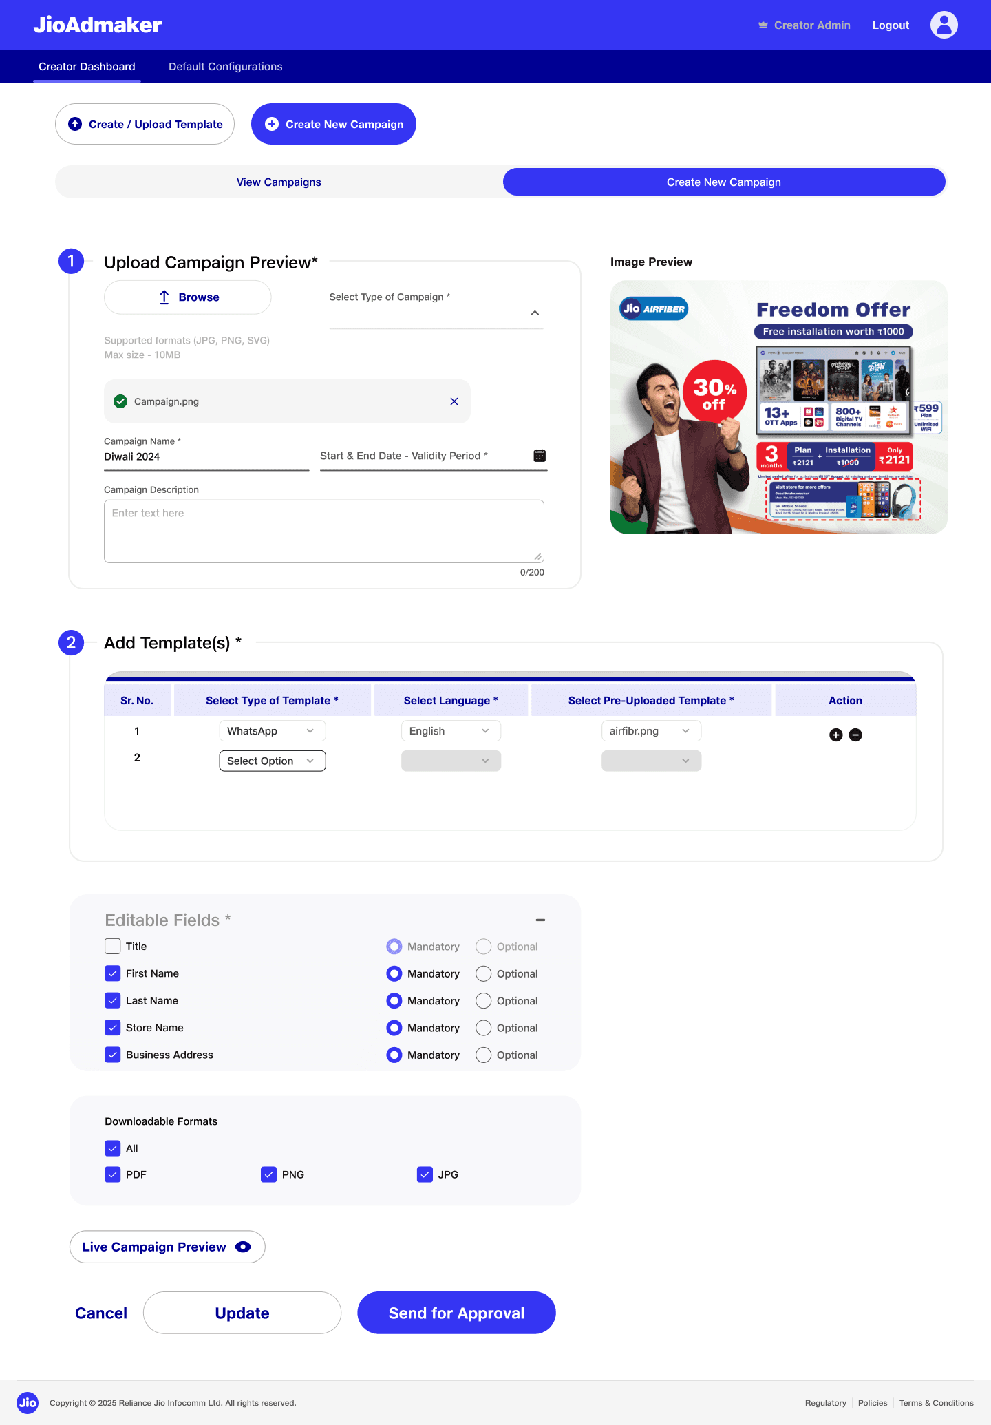
Task: Click Browse to upload a file
Action: [188, 297]
